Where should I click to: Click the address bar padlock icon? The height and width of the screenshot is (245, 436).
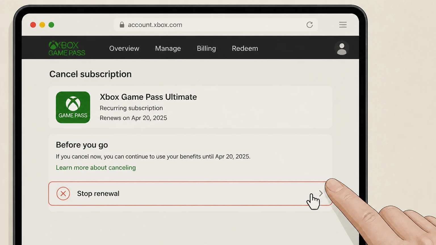pyautogui.click(x=122, y=25)
